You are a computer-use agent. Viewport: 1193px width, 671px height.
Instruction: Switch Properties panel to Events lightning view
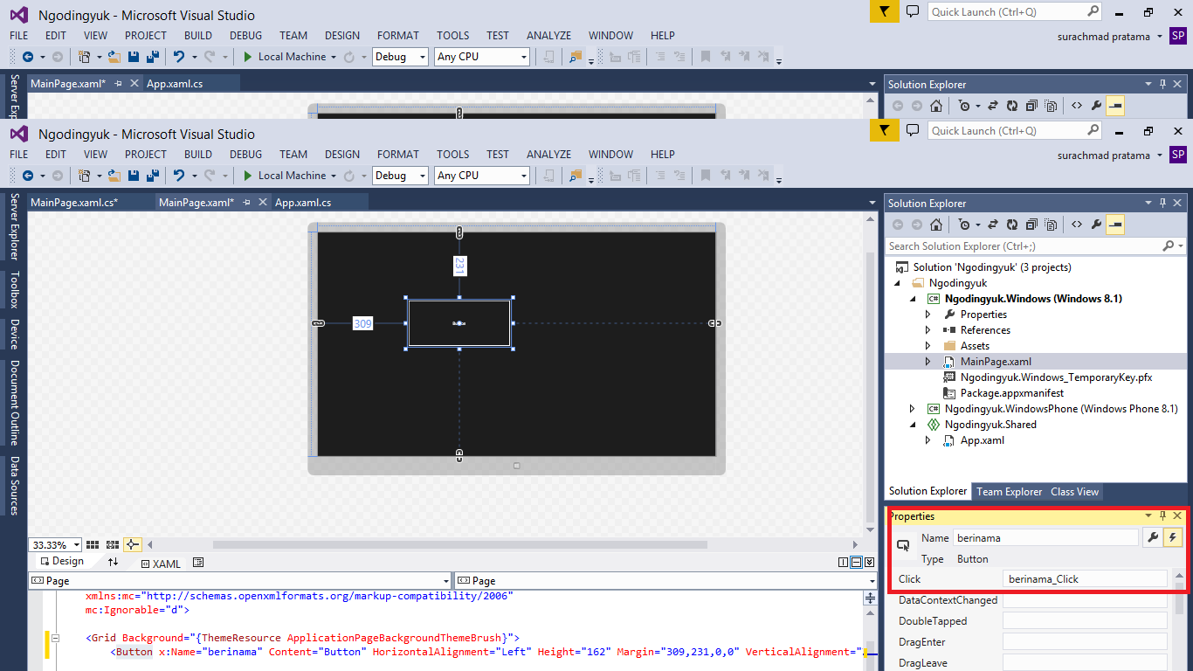(x=1172, y=537)
